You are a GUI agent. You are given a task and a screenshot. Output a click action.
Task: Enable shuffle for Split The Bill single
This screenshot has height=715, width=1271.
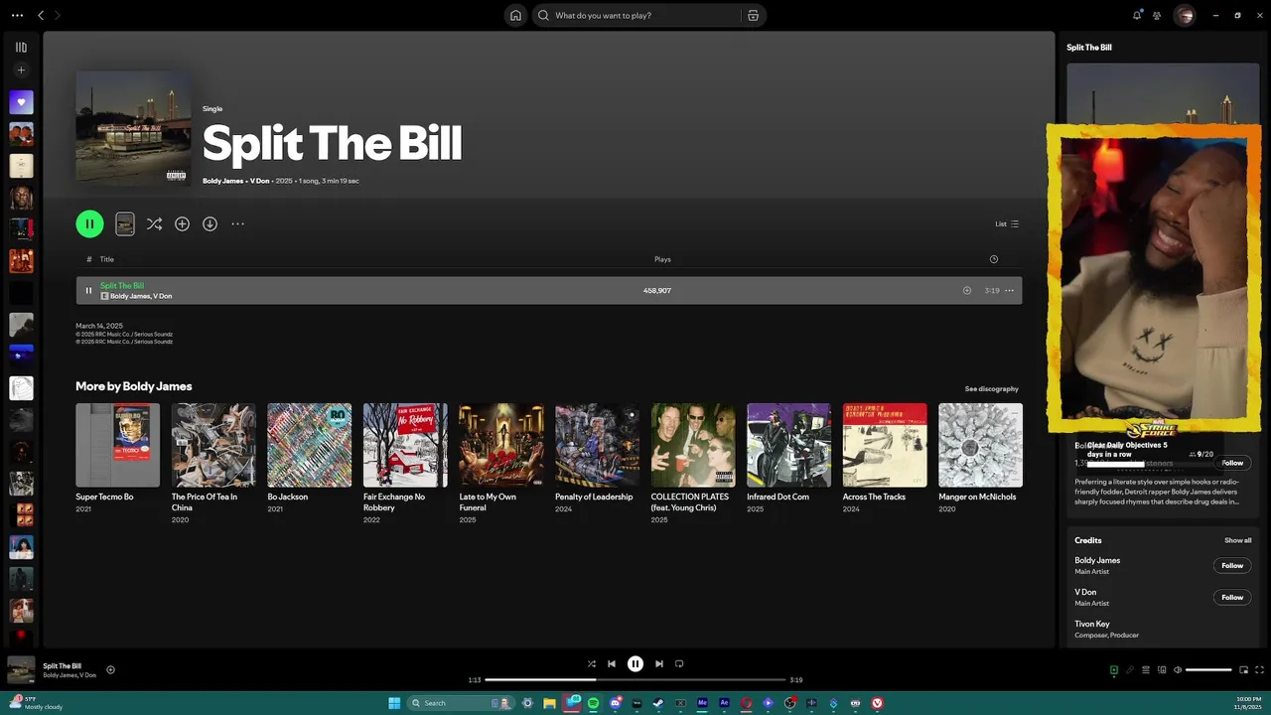tap(154, 224)
